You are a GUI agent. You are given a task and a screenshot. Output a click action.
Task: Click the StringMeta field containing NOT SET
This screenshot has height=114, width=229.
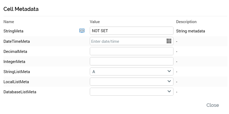pos(131,31)
